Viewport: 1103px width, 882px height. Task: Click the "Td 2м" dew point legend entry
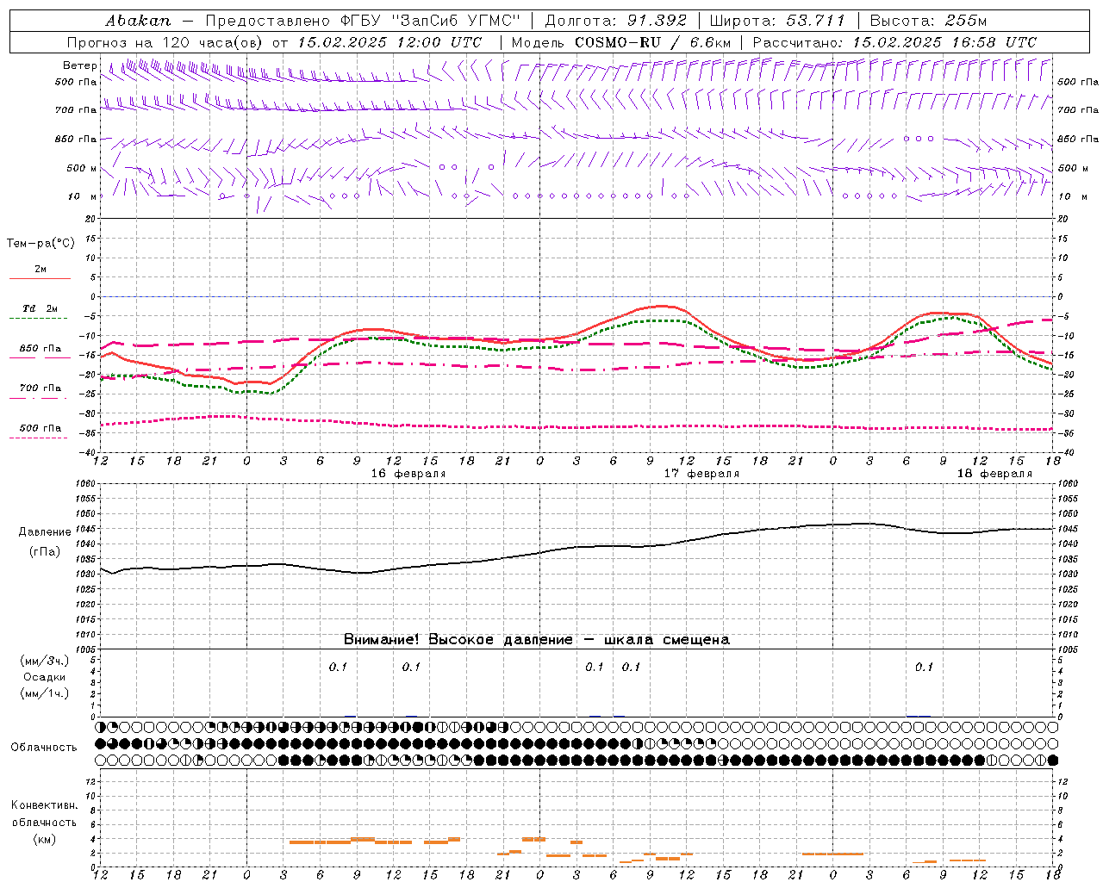[41, 308]
